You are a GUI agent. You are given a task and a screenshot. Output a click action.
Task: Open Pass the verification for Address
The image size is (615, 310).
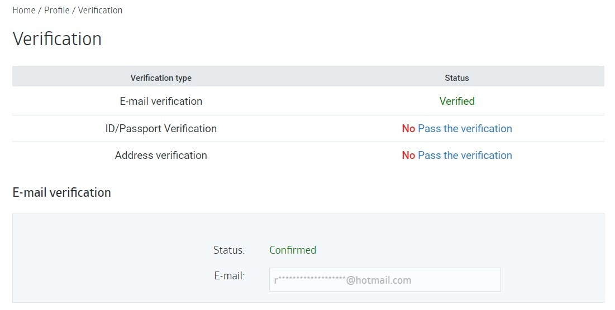pyautogui.click(x=465, y=156)
